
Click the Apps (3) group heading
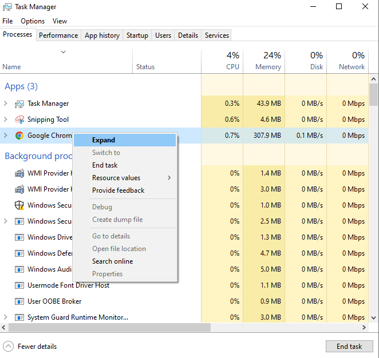pyautogui.click(x=21, y=86)
